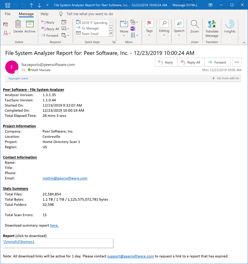
Task: Collapse the ribbon with the chevron
Action: click(244, 42)
